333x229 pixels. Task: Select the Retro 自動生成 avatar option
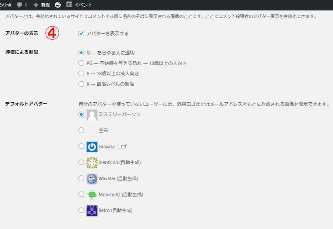(81, 210)
